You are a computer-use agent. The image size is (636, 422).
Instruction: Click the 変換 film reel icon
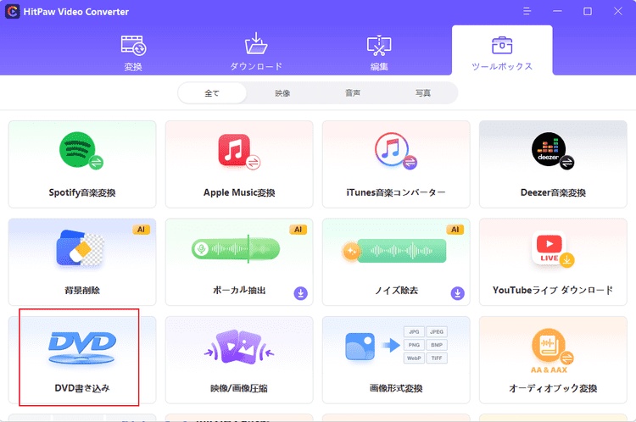tap(133, 45)
